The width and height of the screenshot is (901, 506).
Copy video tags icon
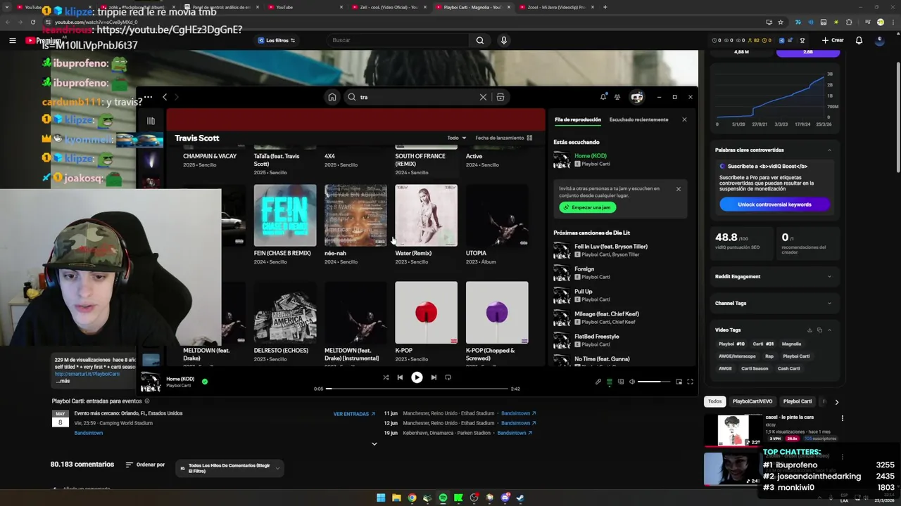click(819, 330)
